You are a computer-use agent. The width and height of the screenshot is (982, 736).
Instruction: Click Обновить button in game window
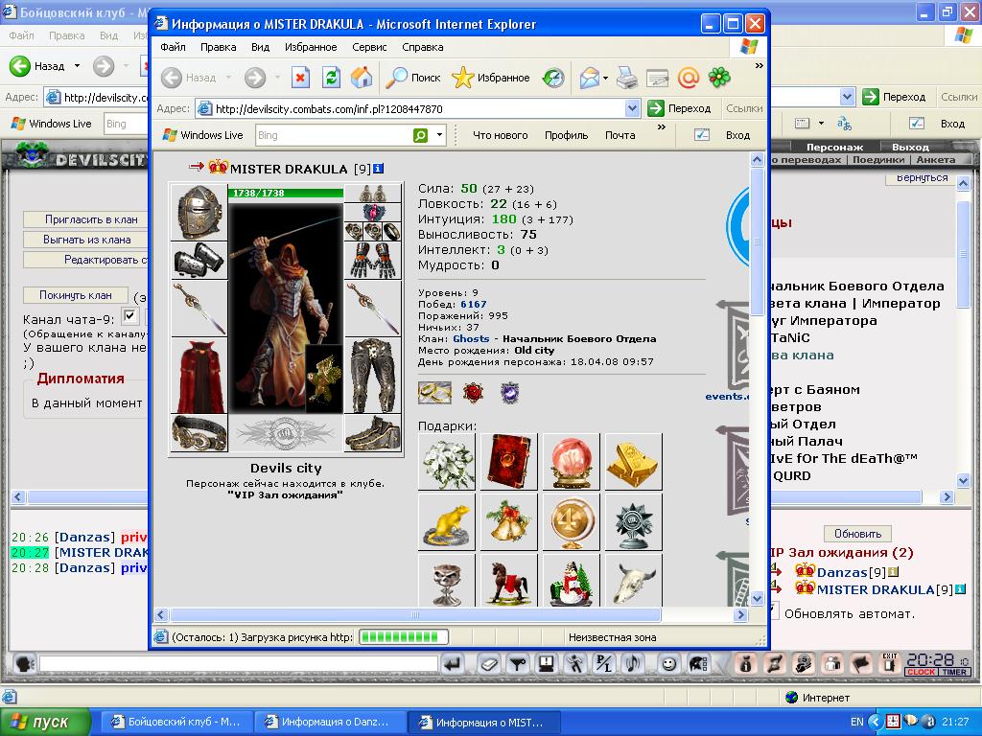pyautogui.click(x=857, y=534)
